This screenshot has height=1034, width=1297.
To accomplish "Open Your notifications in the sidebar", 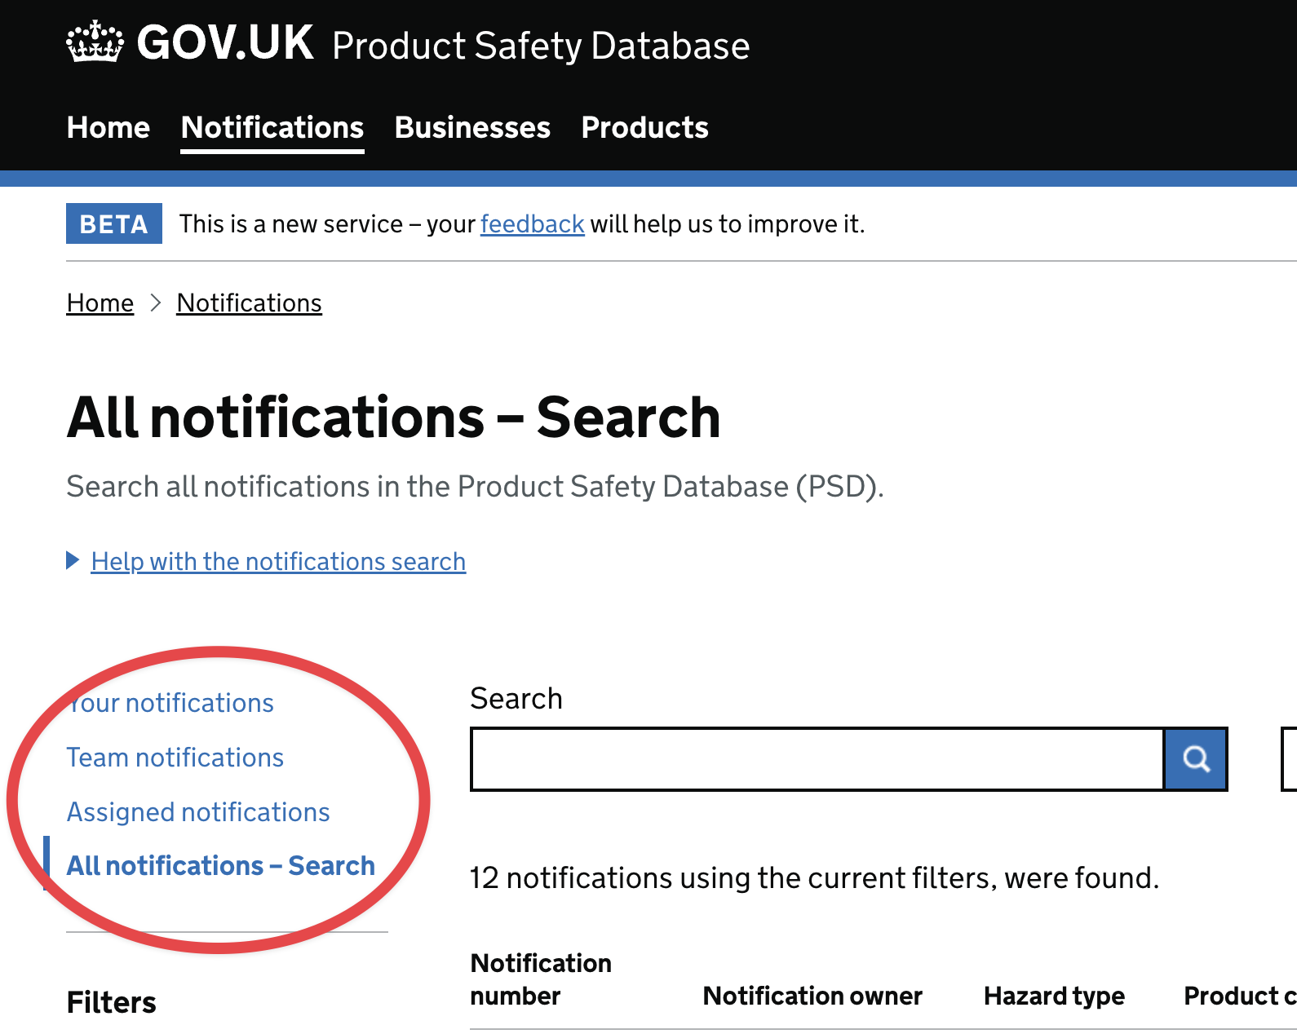I will coord(170,702).
